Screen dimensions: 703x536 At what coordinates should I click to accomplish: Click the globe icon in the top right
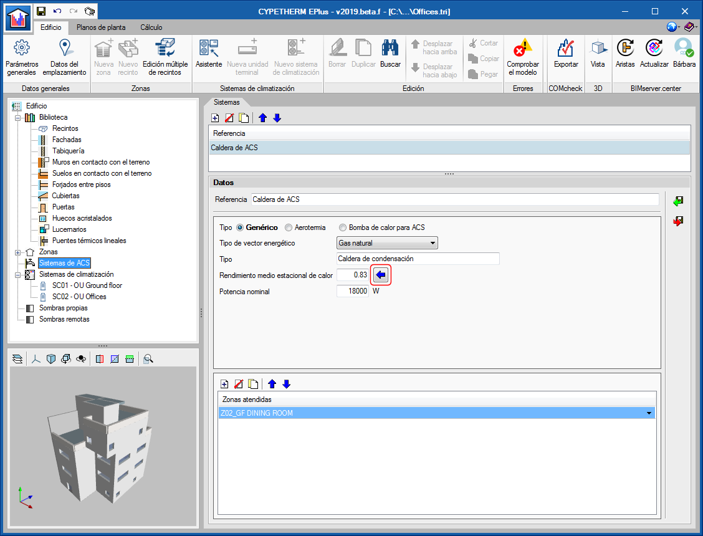coord(672,27)
